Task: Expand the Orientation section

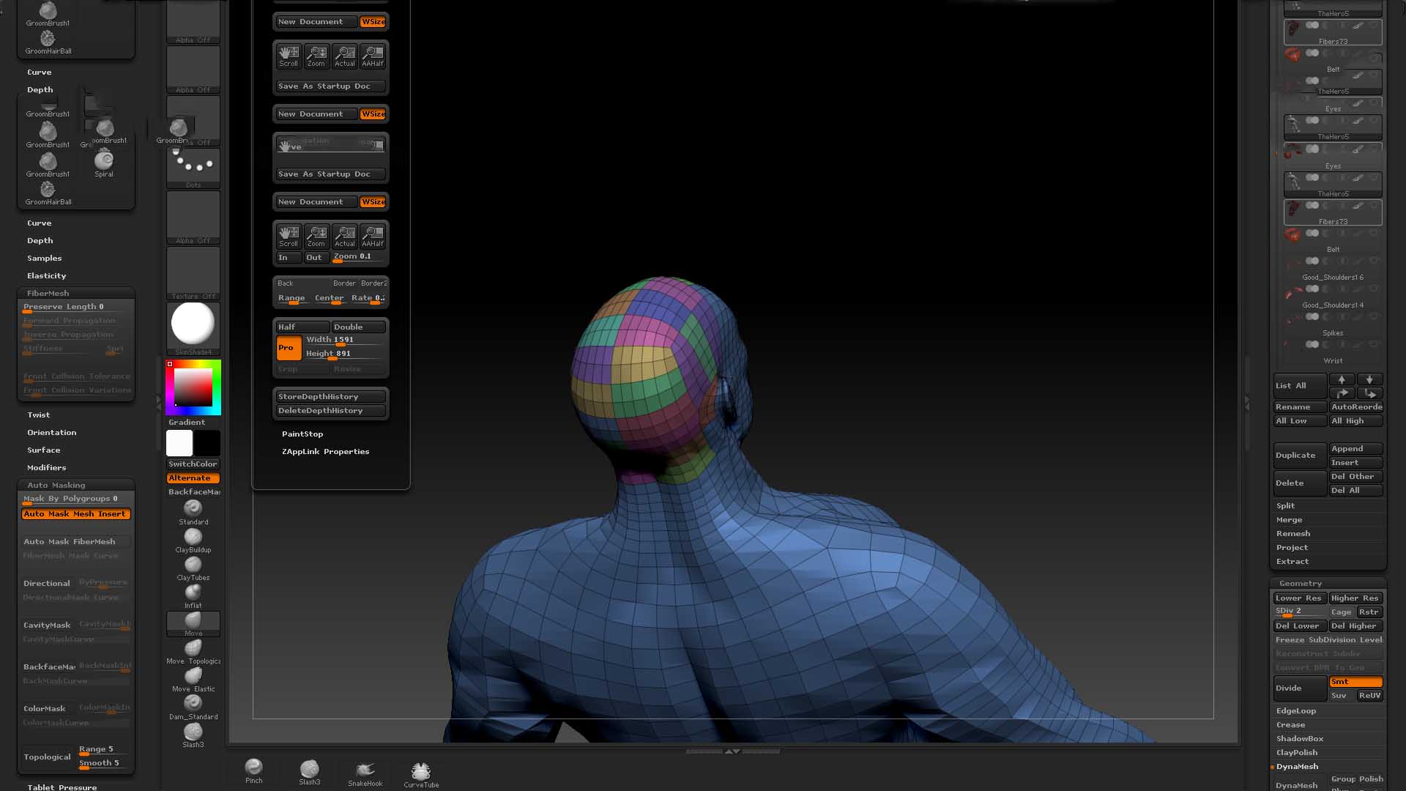Action: pyautogui.click(x=52, y=433)
